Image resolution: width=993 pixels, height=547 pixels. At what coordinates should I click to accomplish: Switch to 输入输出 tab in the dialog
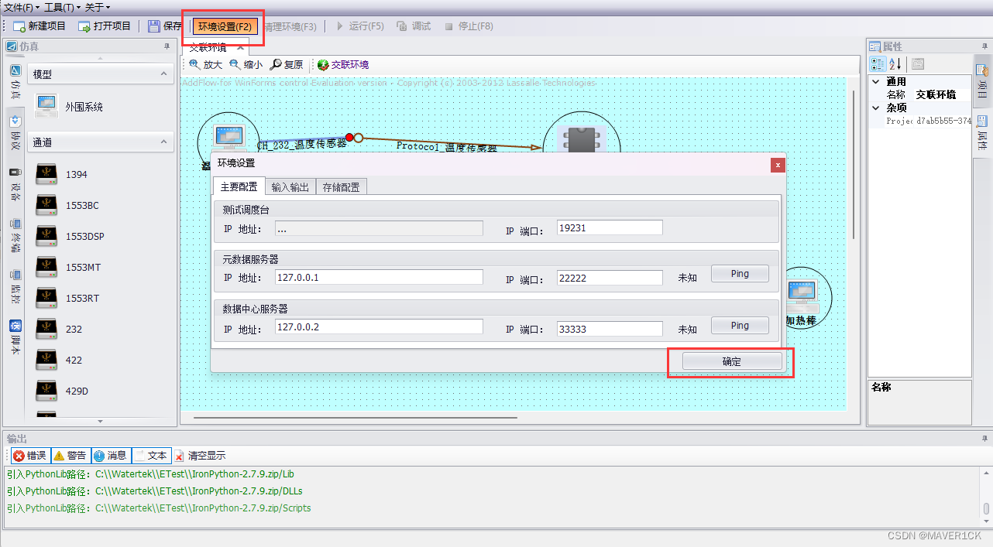point(290,186)
